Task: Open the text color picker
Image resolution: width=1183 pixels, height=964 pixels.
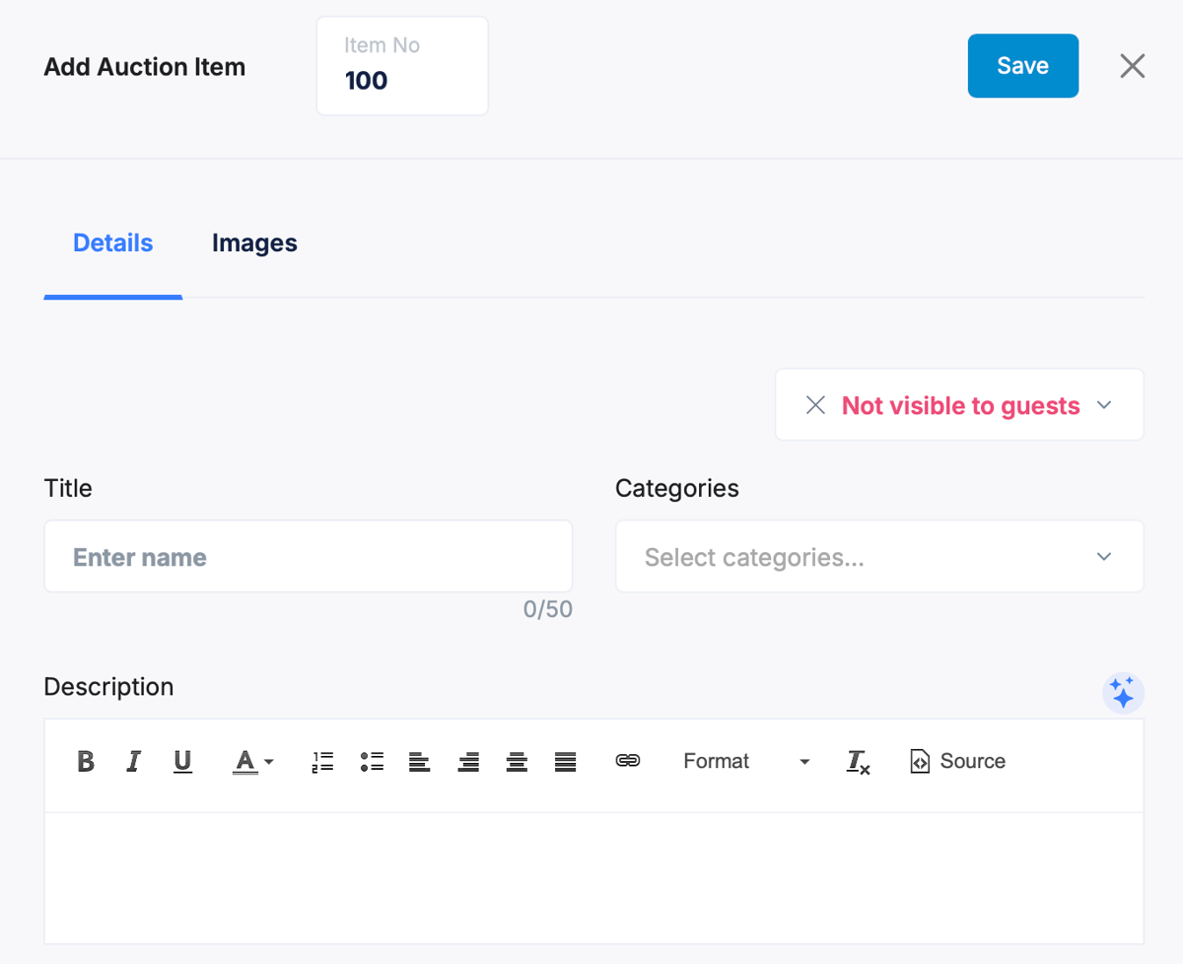Action: (x=253, y=761)
